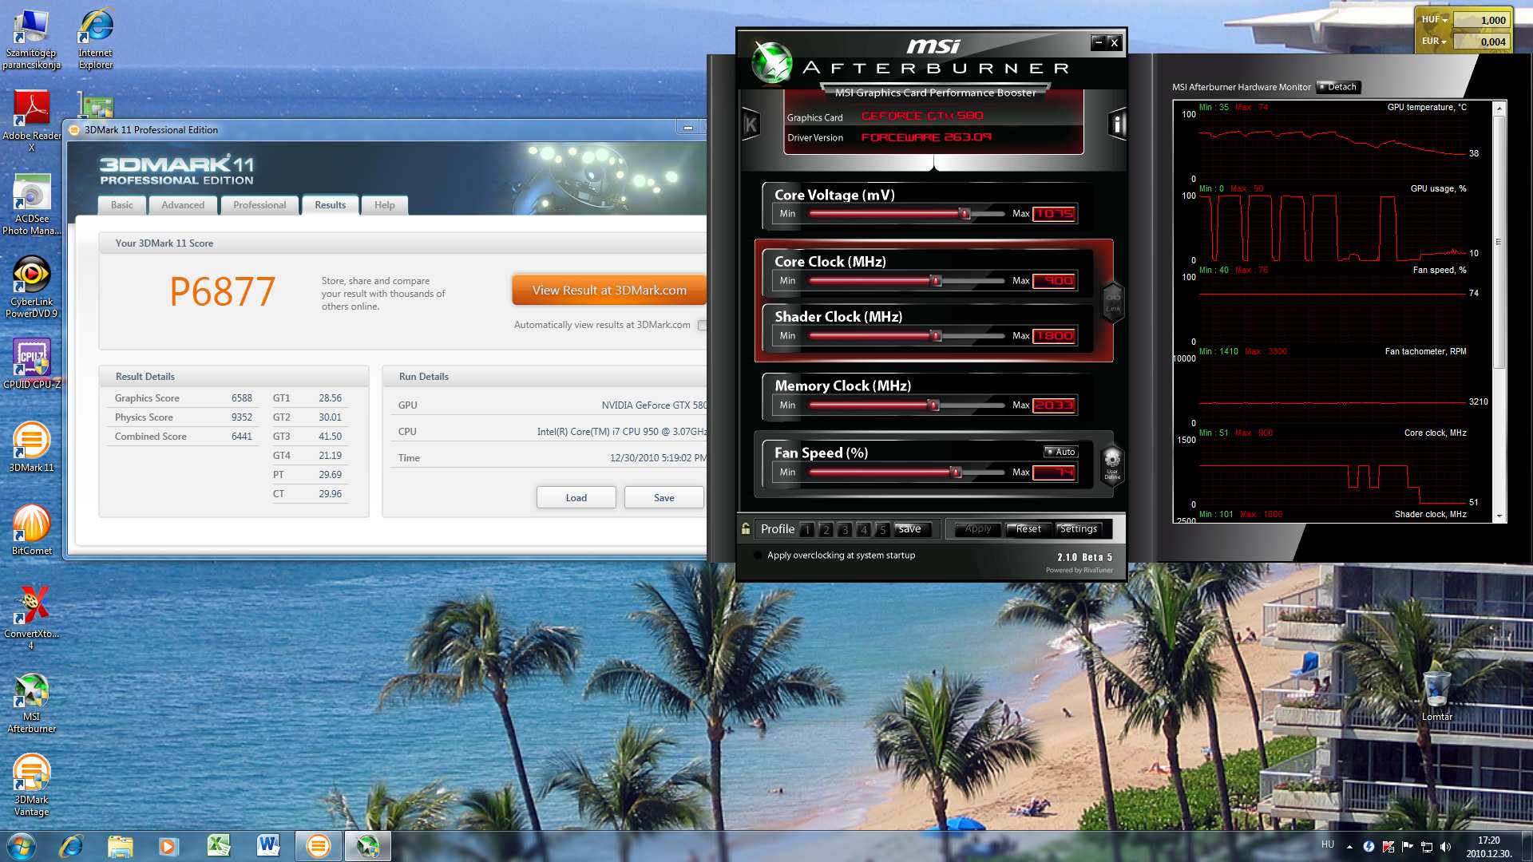Viewport: 1533px width, 862px height.
Task: Open Windows Explorer folder on taskbar
Action: 120,845
